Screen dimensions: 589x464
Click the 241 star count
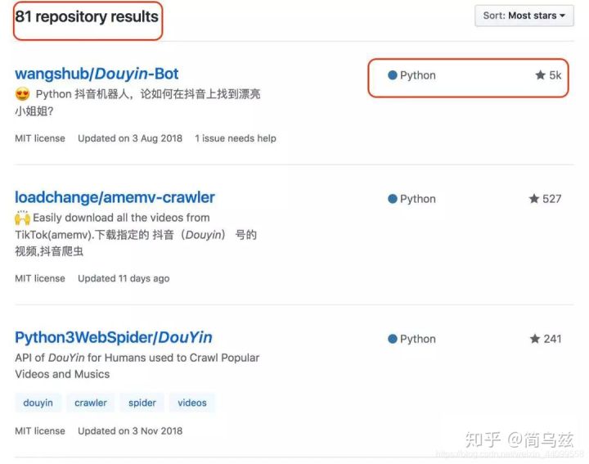(x=552, y=339)
